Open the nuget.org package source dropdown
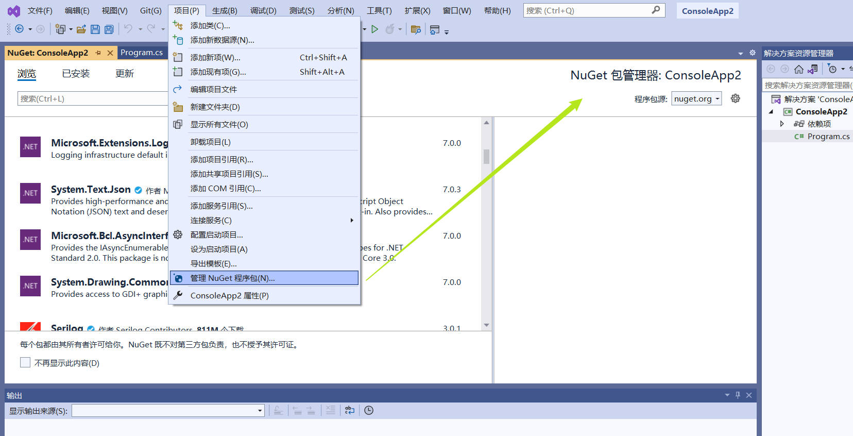This screenshot has height=436, width=853. pos(696,98)
